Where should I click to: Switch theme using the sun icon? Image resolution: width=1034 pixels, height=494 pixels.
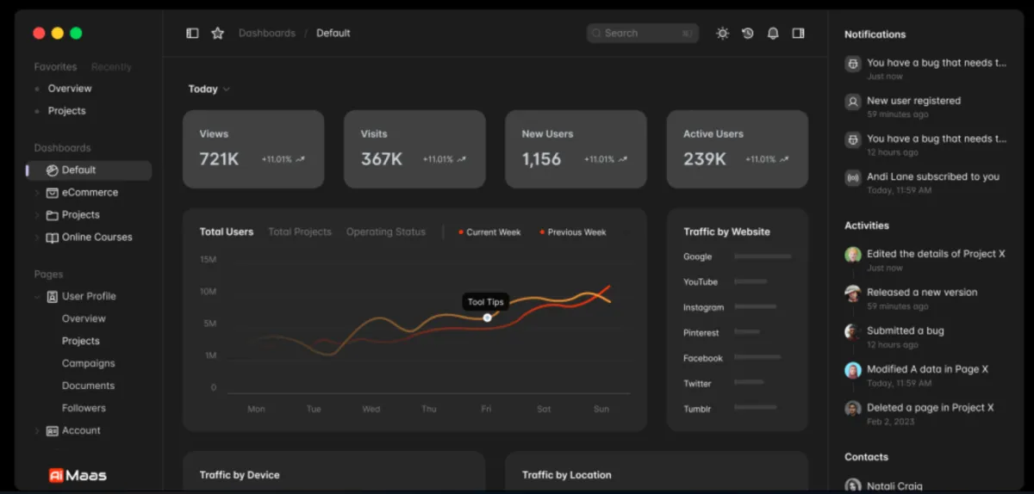coord(722,34)
